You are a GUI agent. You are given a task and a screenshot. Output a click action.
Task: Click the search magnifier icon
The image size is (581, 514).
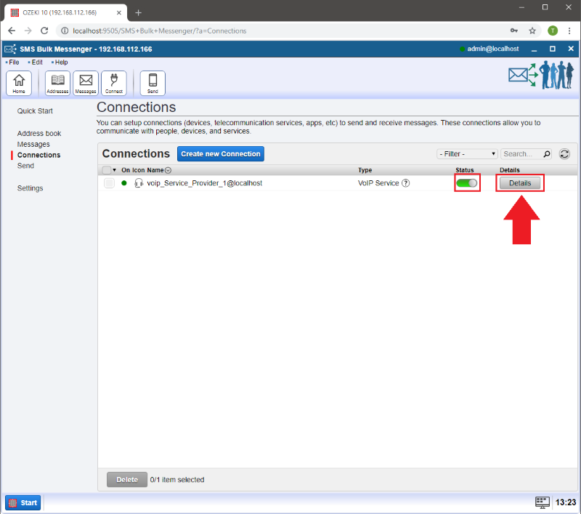[546, 154]
